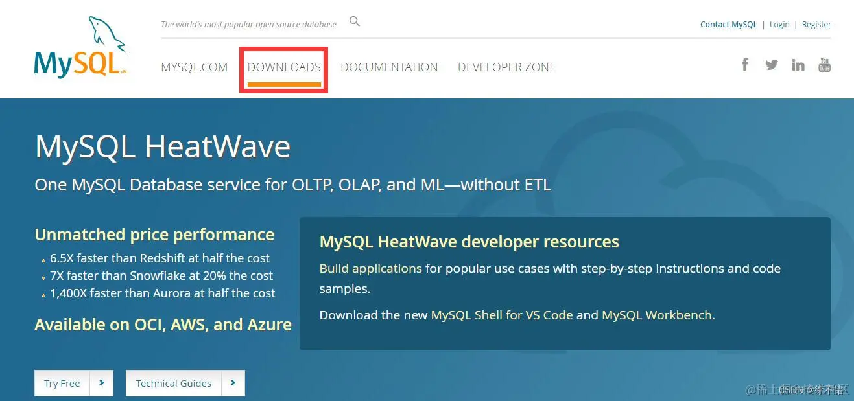854x401 pixels.
Task: Open MySQL YouTube channel icon
Action: 824,65
